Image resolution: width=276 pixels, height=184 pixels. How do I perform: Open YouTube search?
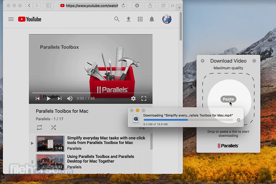click(x=117, y=19)
